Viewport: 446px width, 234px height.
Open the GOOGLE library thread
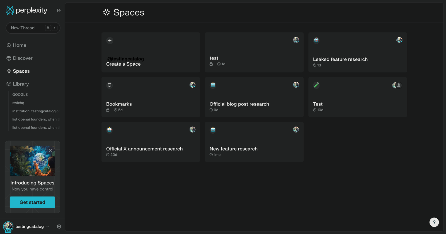click(20, 95)
